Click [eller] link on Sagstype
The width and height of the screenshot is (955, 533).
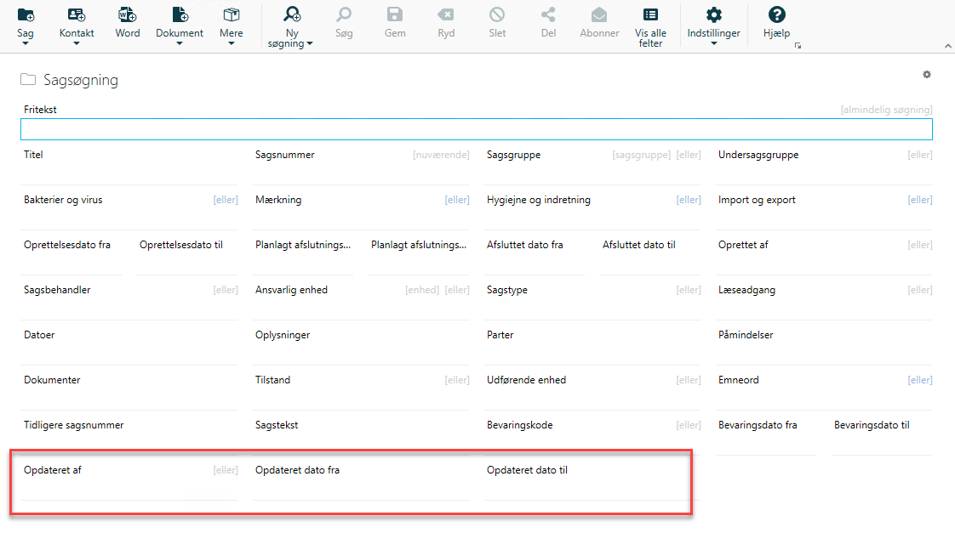click(689, 290)
